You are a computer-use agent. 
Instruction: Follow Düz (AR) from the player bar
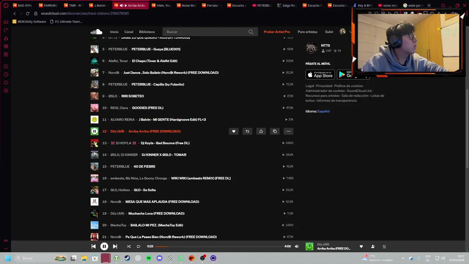[373, 246]
